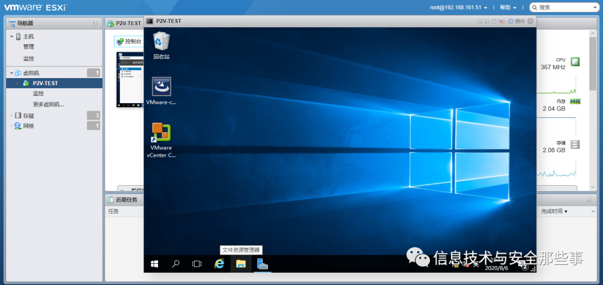Open 更多虚拟机... in navigator
The width and height of the screenshot is (603, 285).
click(x=49, y=104)
